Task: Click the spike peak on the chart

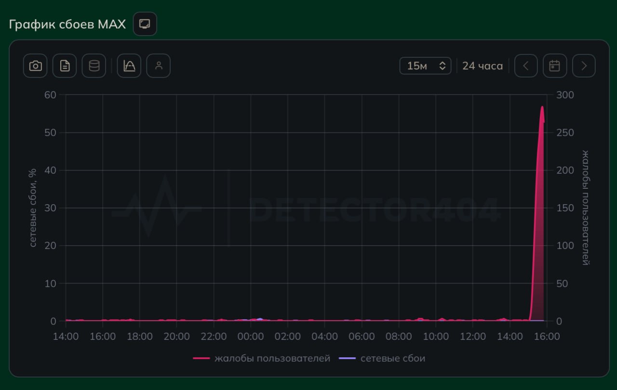Action: click(x=542, y=107)
